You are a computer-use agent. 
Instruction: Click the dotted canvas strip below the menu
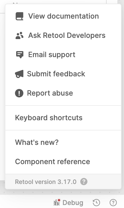62,192
